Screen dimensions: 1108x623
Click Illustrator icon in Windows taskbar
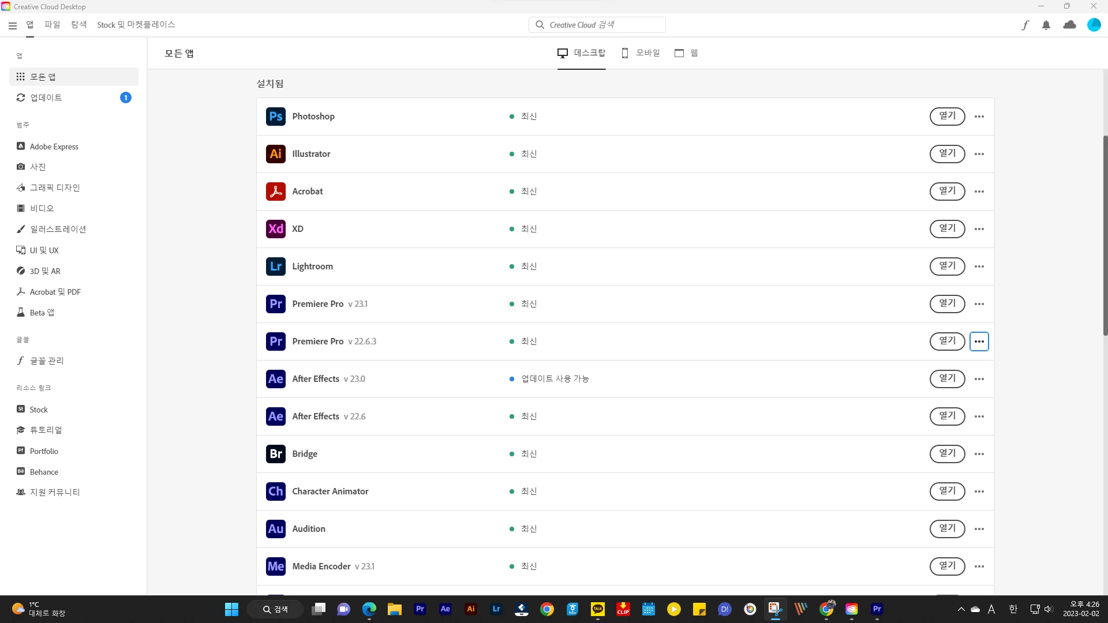[471, 609]
